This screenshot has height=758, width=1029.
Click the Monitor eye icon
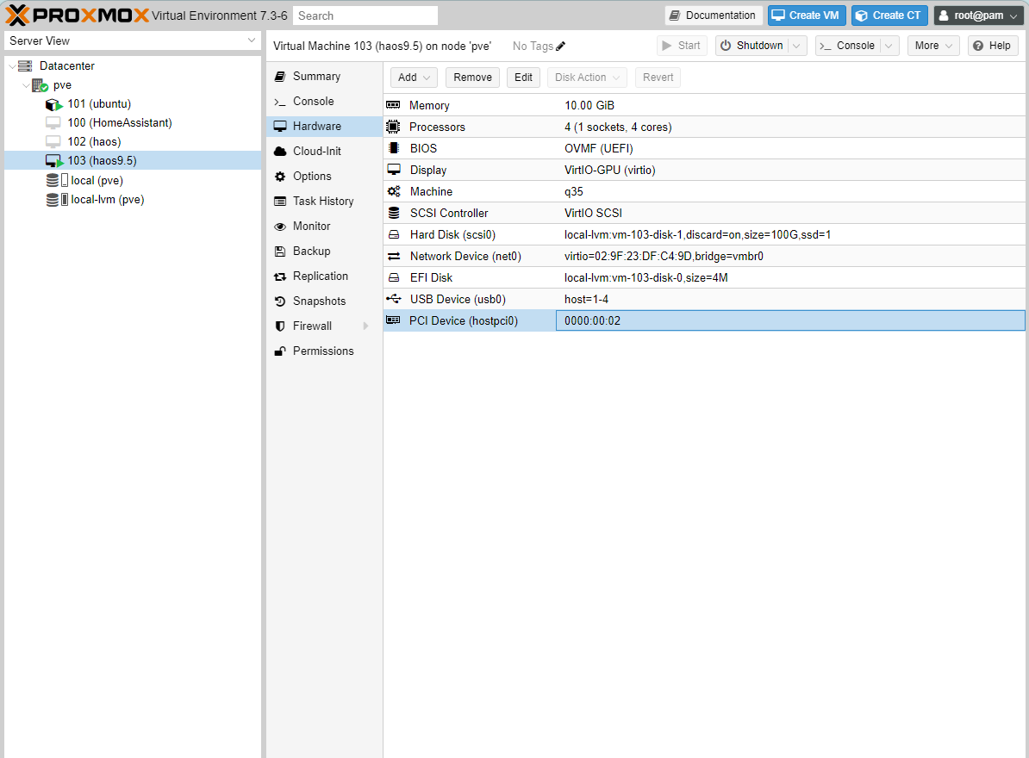point(282,226)
